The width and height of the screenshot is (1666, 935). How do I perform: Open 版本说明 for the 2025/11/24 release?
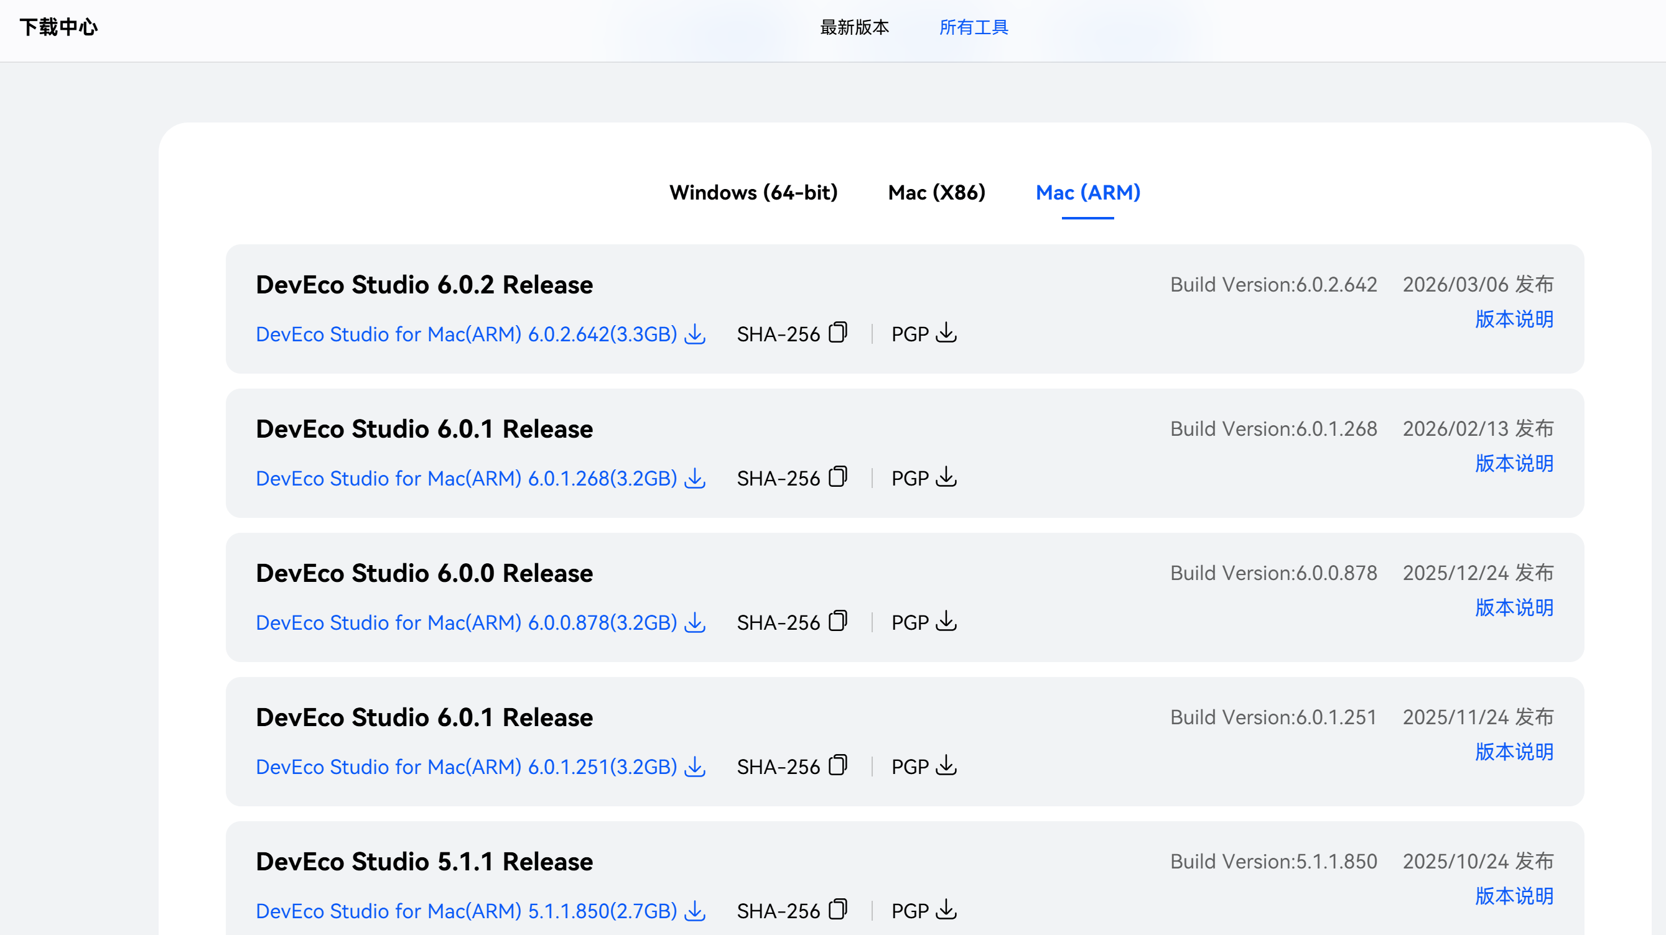1514,752
